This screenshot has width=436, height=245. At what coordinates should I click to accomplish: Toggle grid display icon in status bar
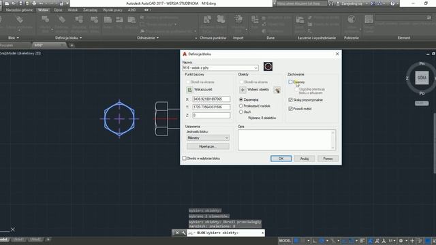(x=296, y=240)
